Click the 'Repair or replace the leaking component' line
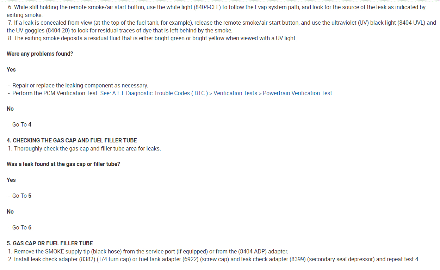This screenshot has width=440, height=270. tap(80, 86)
